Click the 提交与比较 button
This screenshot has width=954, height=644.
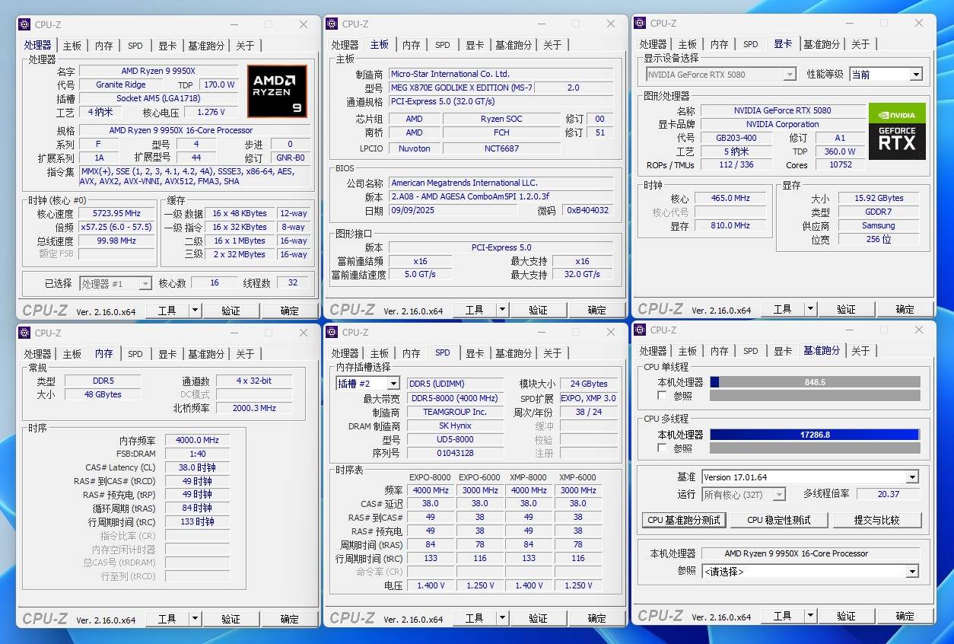[876, 520]
